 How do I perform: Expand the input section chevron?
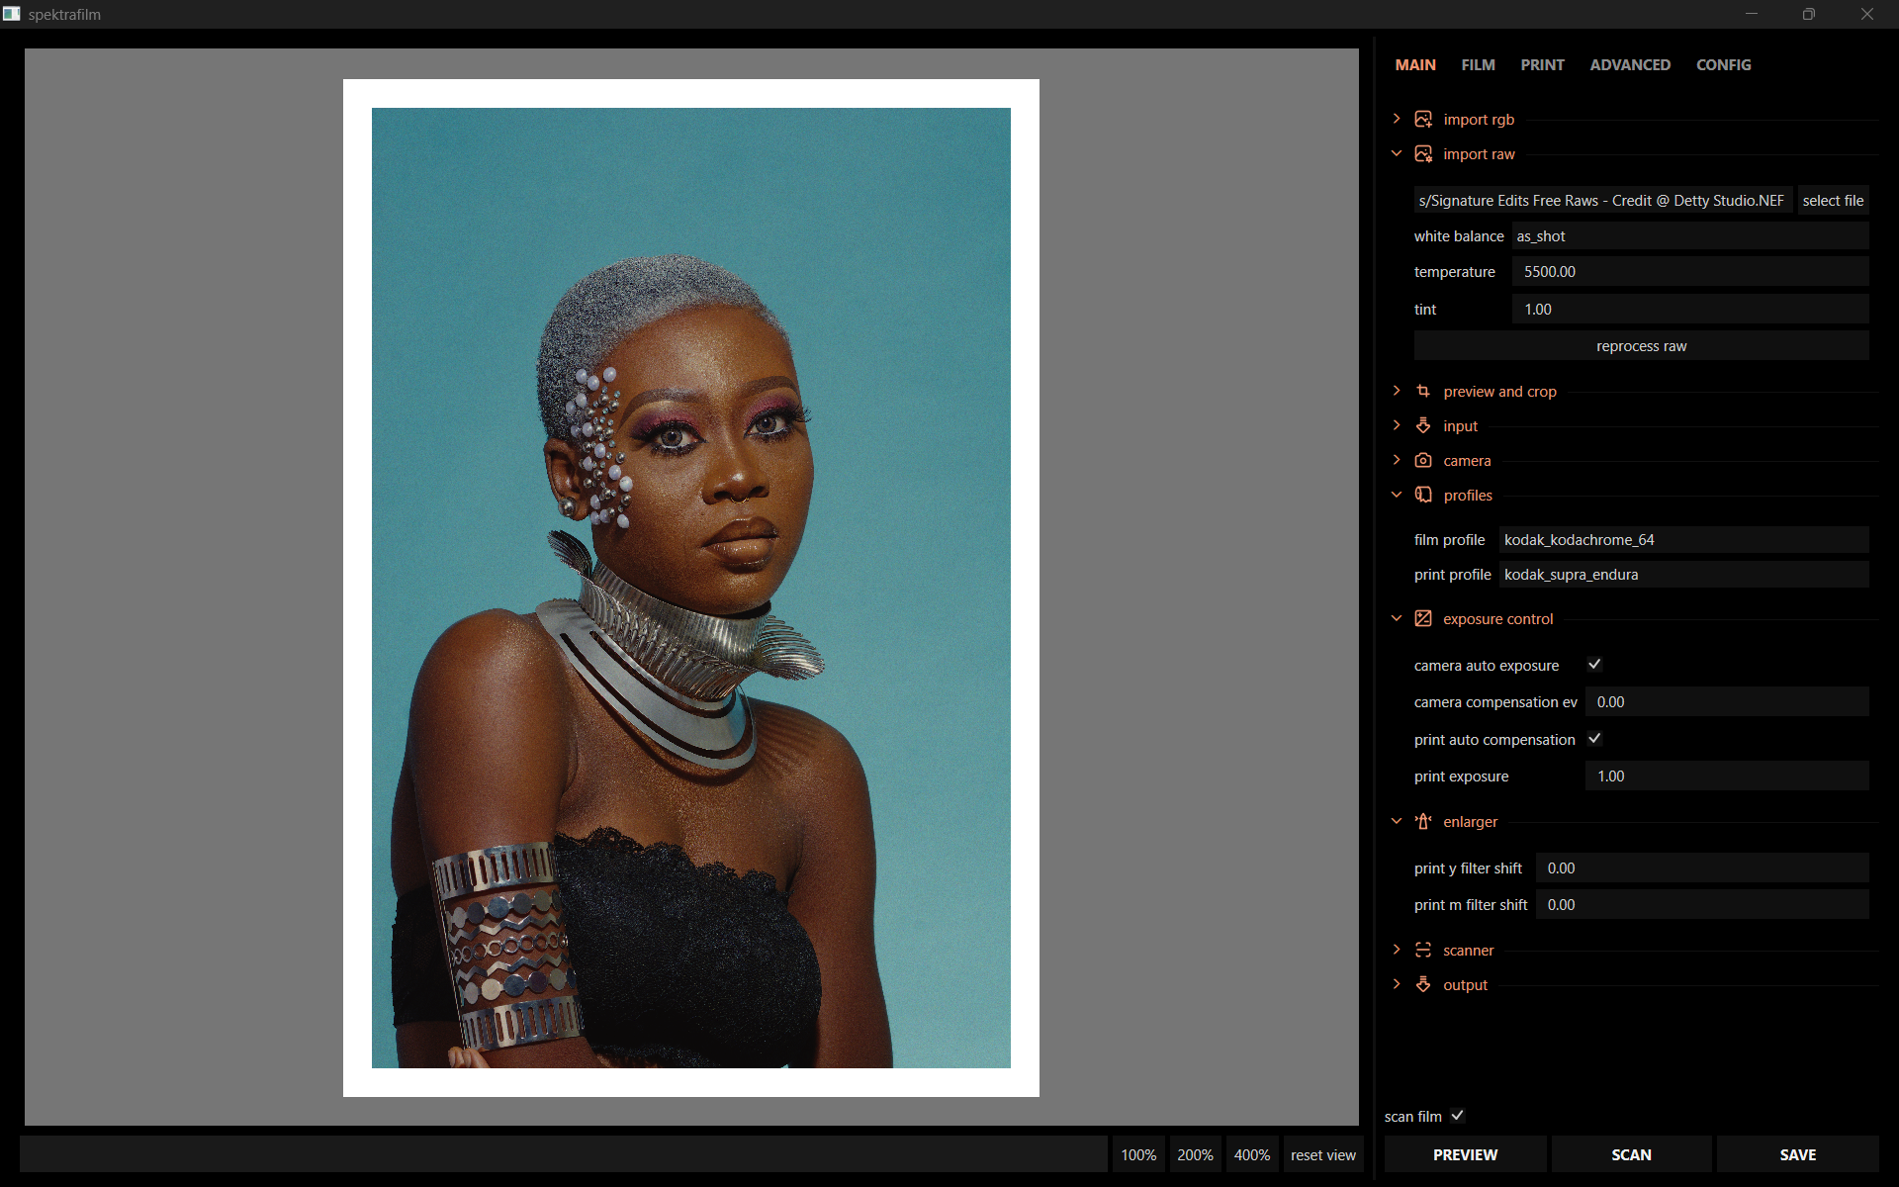pyautogui.click(x=1397, y=425)
